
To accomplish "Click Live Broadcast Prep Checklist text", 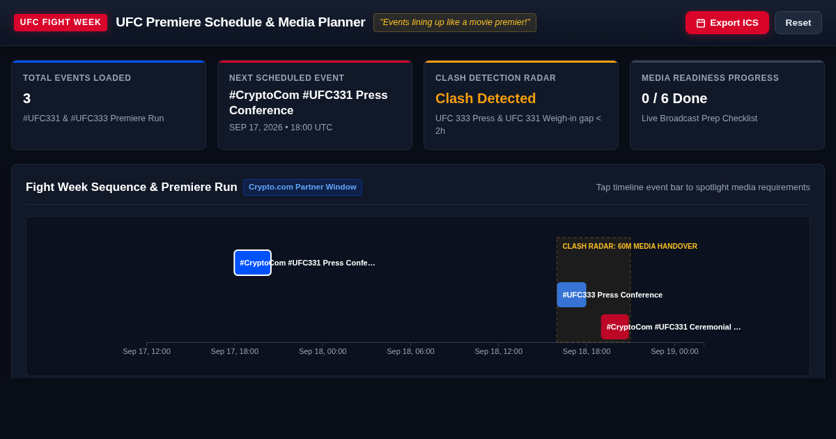I will (x=699, y=118).
